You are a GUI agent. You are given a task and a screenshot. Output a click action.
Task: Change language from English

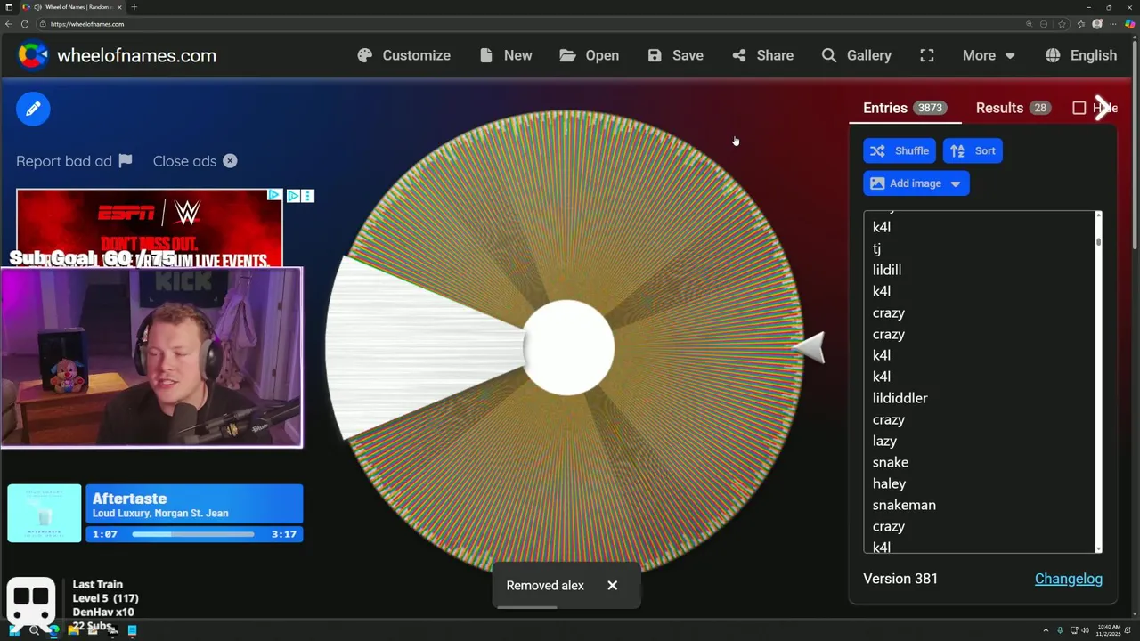tap(1081, 55)
